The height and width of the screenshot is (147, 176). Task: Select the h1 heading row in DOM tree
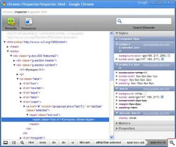32,70
